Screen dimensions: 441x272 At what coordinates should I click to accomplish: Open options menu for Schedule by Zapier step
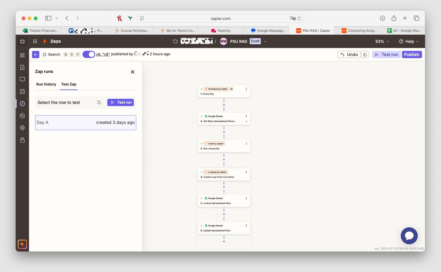pyautogui.click(x=246, y=89)
